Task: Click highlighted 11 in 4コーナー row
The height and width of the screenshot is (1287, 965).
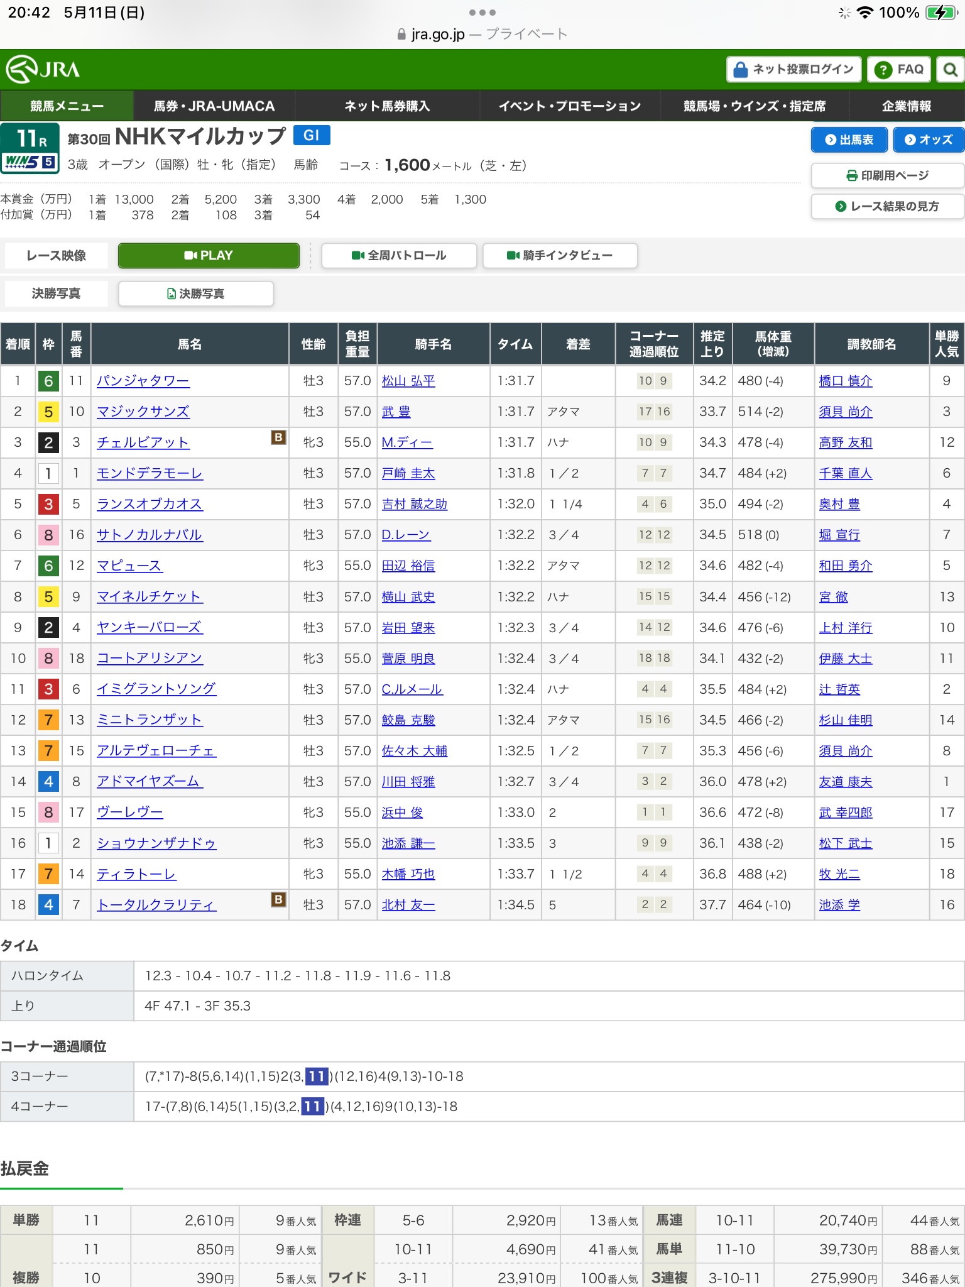Action: point(312,1107)
